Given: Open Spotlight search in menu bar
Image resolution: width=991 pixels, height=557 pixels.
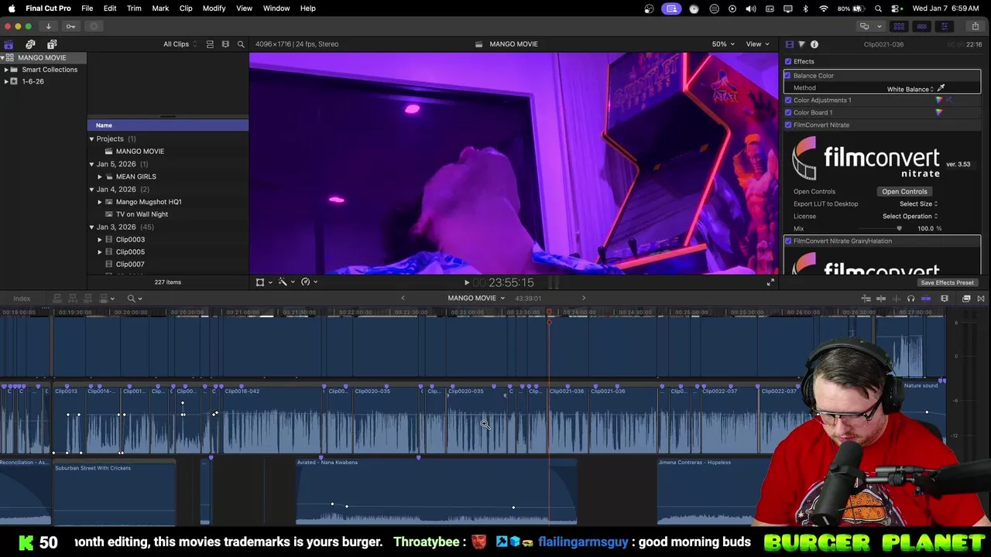Looking at the screenshot, I should pos(878,9).
